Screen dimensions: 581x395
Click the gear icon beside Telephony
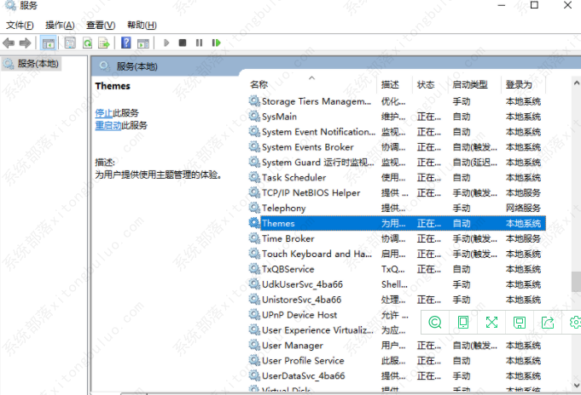pos(254,208)
